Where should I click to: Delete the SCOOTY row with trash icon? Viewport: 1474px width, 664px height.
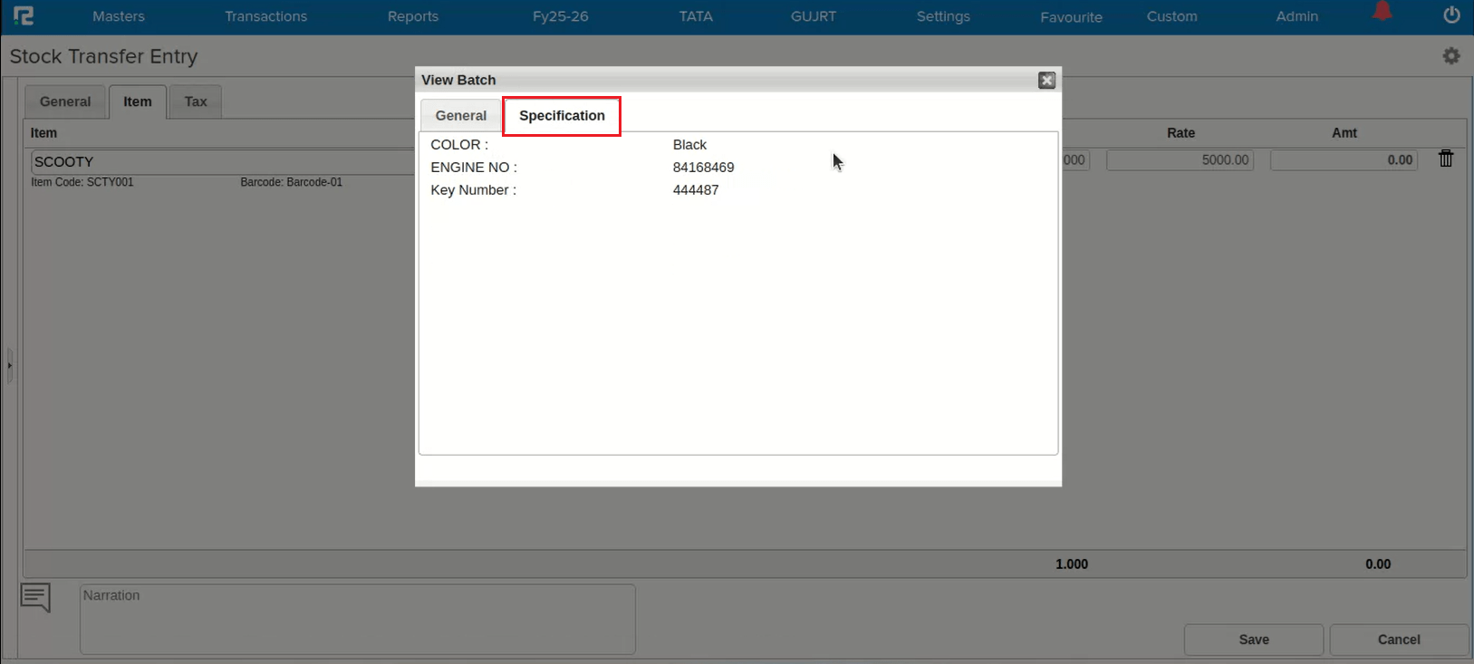click(1446, 159)
